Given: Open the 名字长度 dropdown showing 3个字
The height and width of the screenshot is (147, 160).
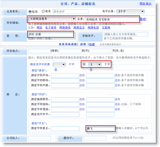Looking at the screenshot, I should coord(131,11).
